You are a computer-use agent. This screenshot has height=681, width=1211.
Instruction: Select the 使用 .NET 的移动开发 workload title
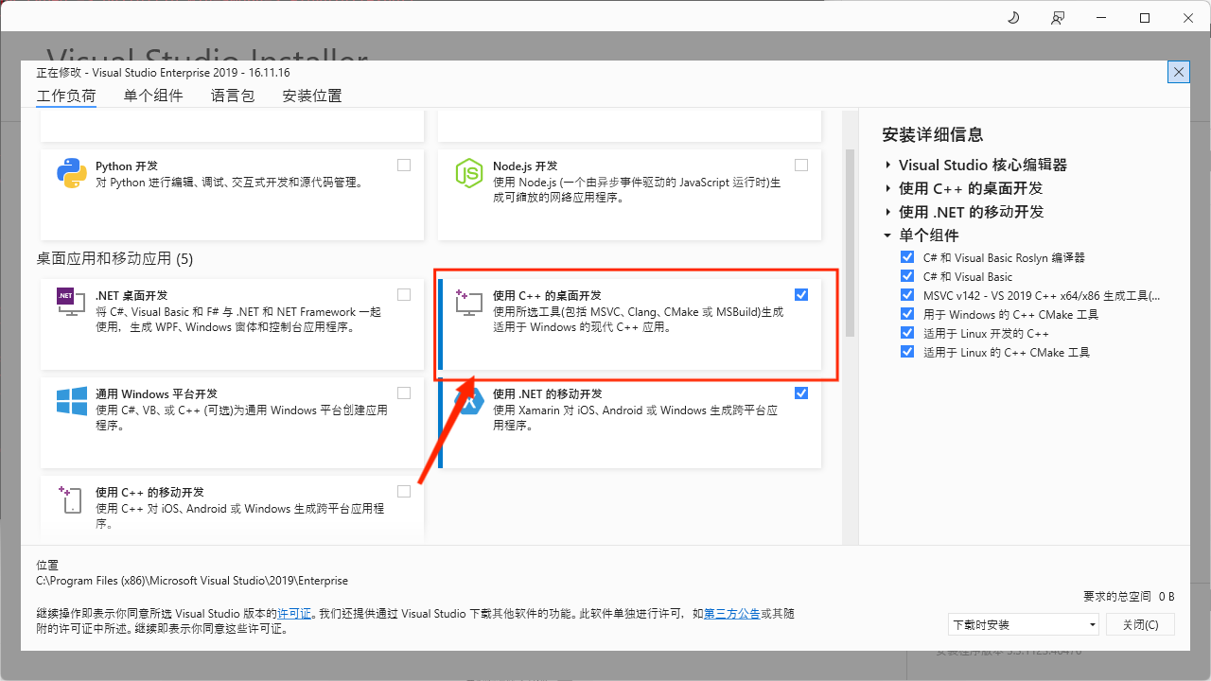tap(548, 393)
